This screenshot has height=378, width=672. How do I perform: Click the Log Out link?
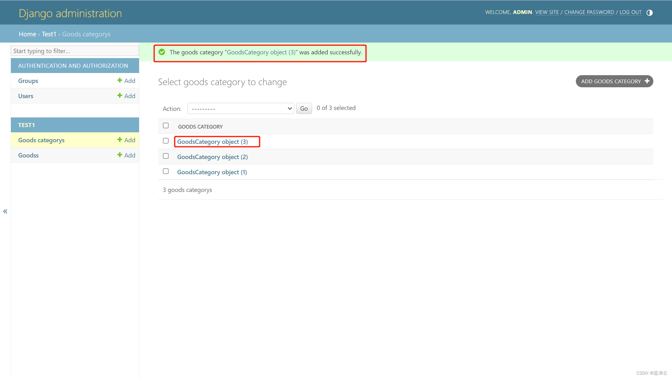(x=630, y=12)
